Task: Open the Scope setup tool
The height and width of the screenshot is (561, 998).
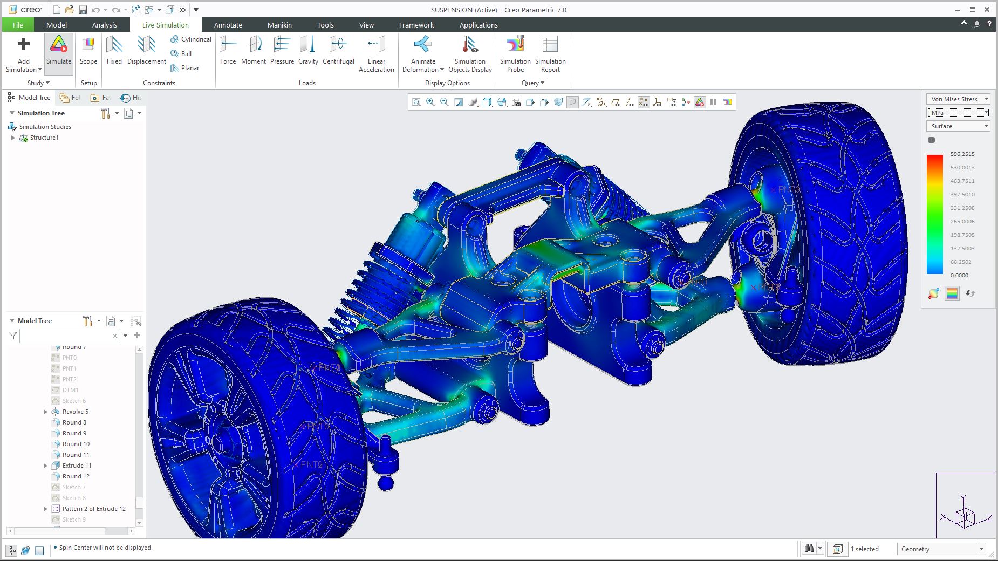Action: point(88,52)
